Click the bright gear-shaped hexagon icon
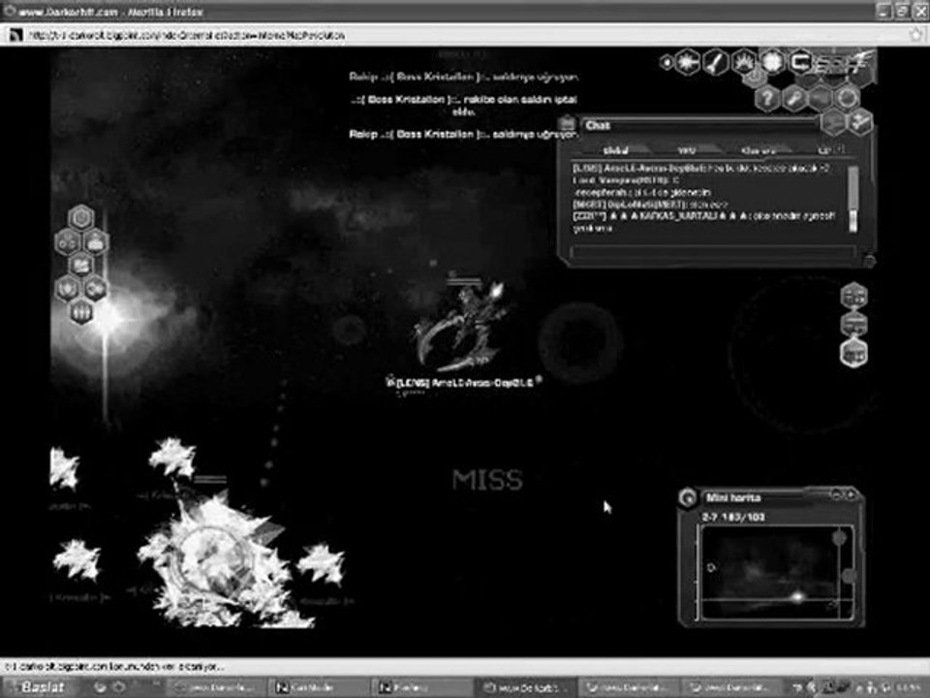Viewport: 930px width, 698px height. click(x=772, y=62)
